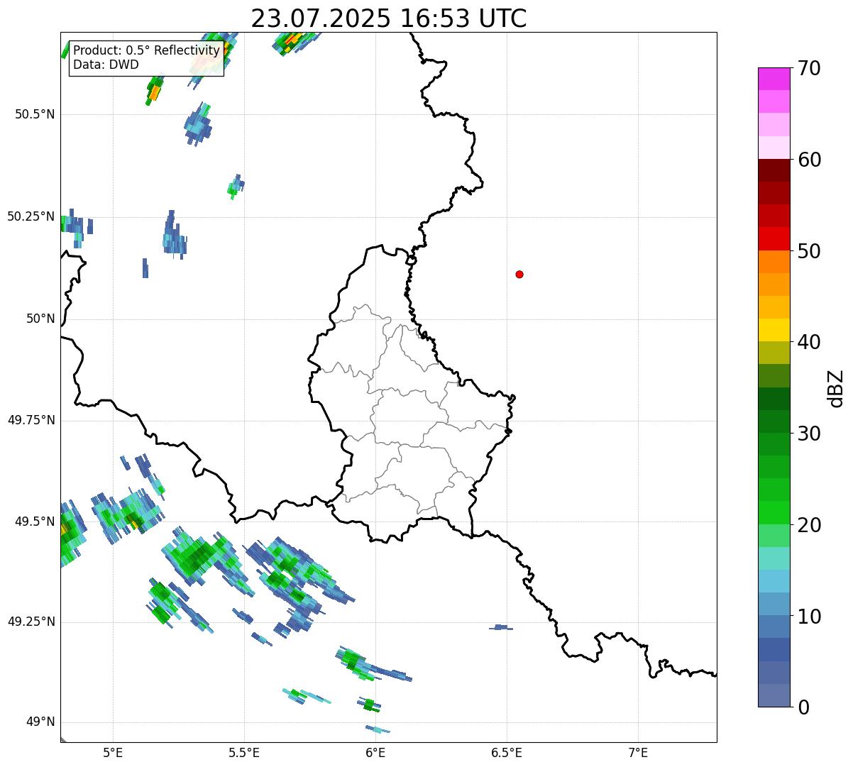Click the longitude label 5.5°E

(x=244, y=753)
